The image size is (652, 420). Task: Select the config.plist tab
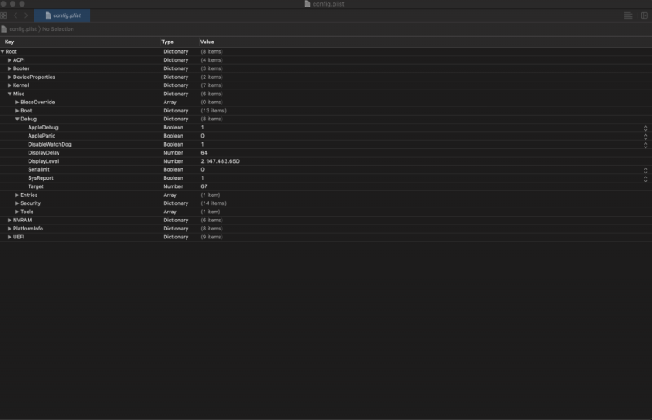click(63, 15)
